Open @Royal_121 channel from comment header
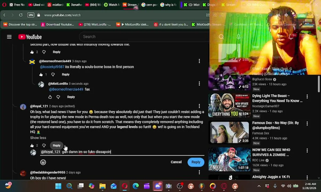Screen dimensions: 321x192 click(x=39, y=106)
